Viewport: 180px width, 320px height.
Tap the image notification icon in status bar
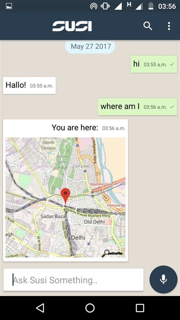point(9,6)
